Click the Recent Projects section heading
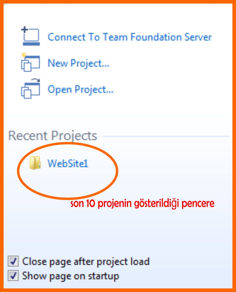236x292 pixels. [53, 135]
